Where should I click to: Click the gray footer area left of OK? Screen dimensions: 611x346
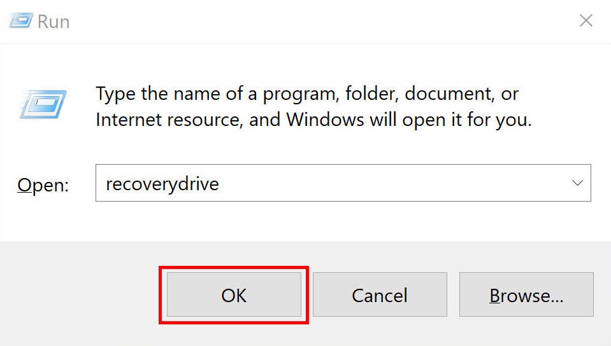[x=80, y=294]
